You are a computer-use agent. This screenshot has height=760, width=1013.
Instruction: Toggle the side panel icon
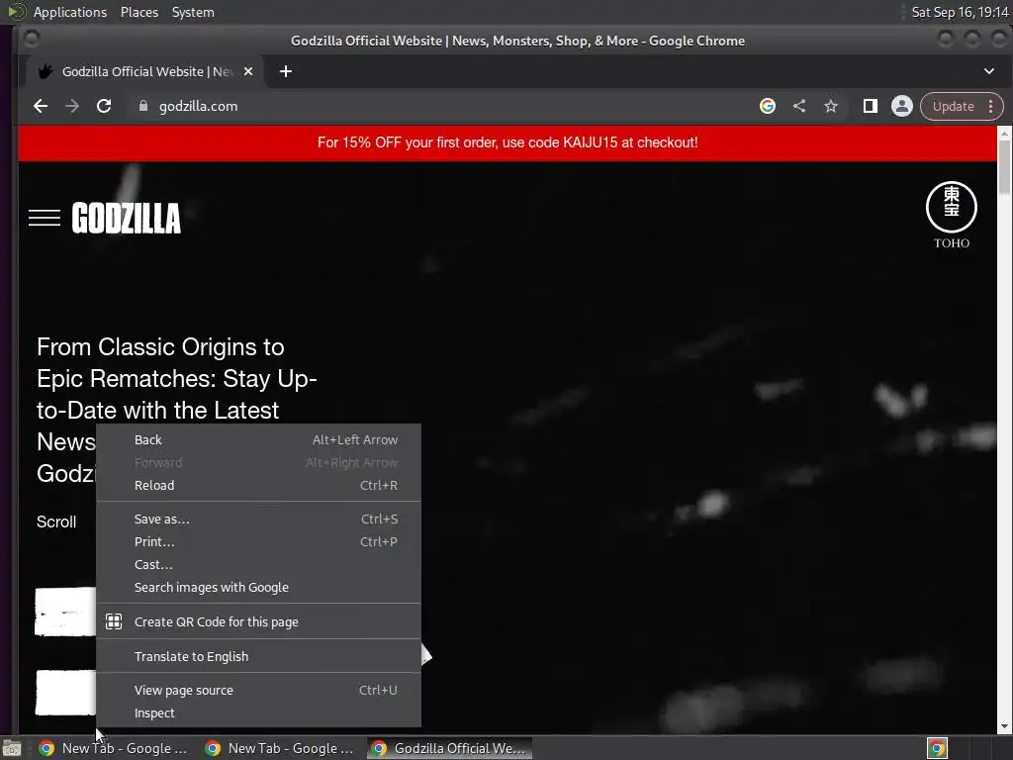(871, 106)
